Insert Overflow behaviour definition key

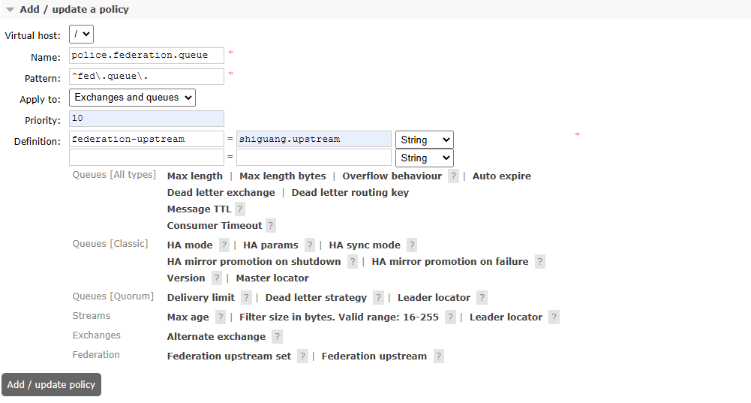[392, 176]
